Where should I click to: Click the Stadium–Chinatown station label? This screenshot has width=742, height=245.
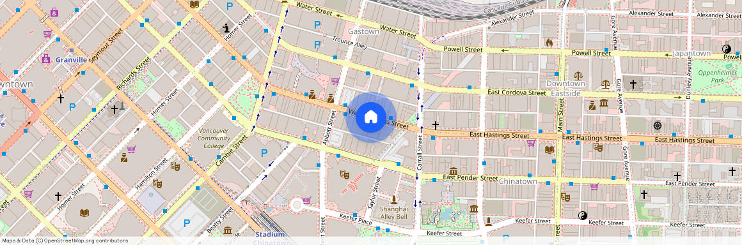click(272, 239)
